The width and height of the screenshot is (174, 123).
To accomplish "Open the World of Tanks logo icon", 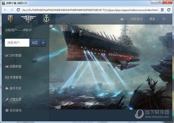I will coord(10,19).
